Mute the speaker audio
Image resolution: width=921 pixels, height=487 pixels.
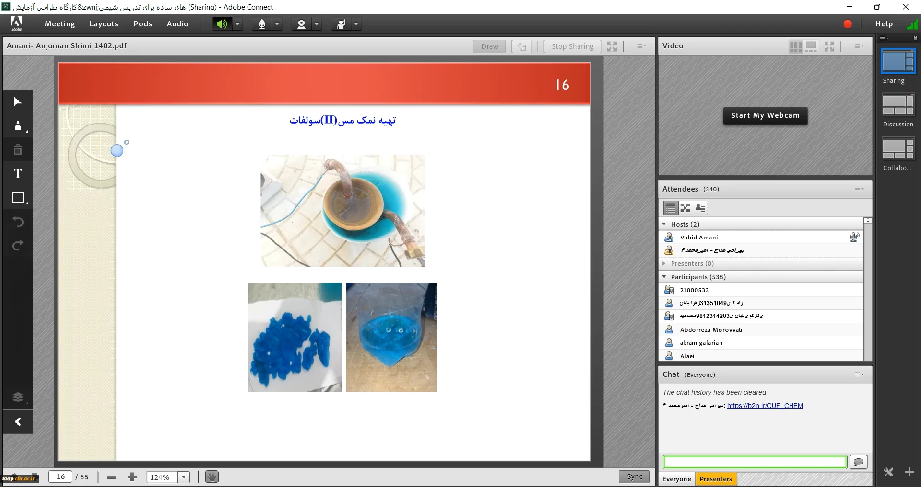(222, 24)
